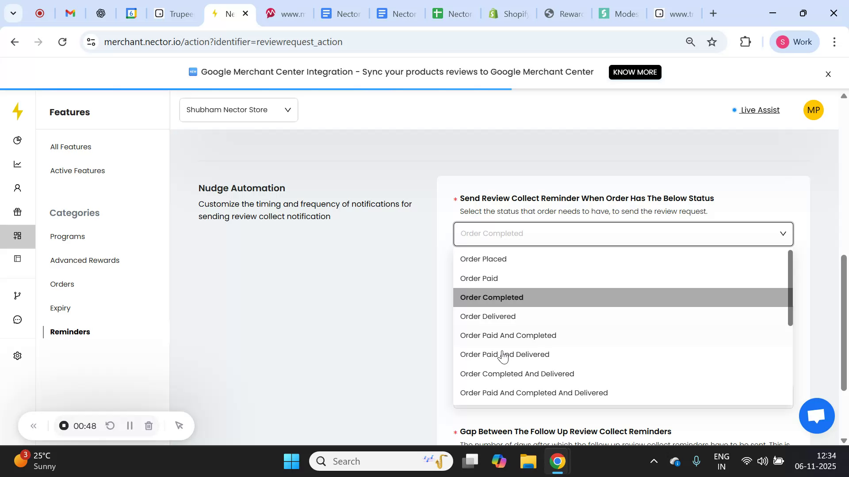Click the gift rewards icon in sidebar
This screenshot has width=849, height=477.
tap(18, 212)
